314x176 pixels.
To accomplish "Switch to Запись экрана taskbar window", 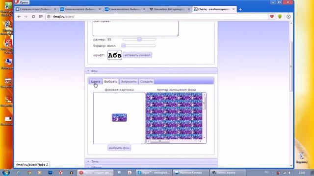I will coord(228,173).
